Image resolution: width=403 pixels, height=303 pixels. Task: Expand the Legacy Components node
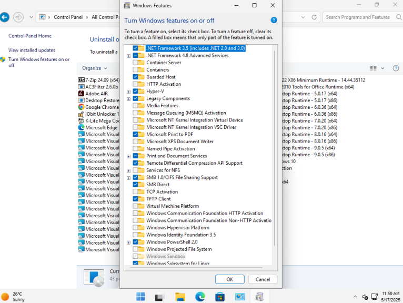click(128, 99)
